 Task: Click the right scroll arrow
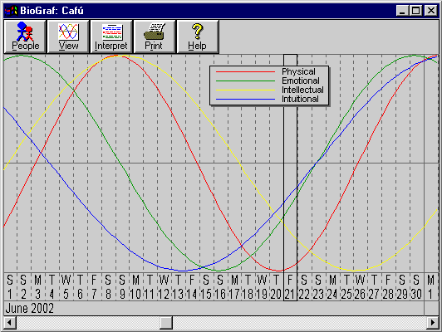coord(432,322)
